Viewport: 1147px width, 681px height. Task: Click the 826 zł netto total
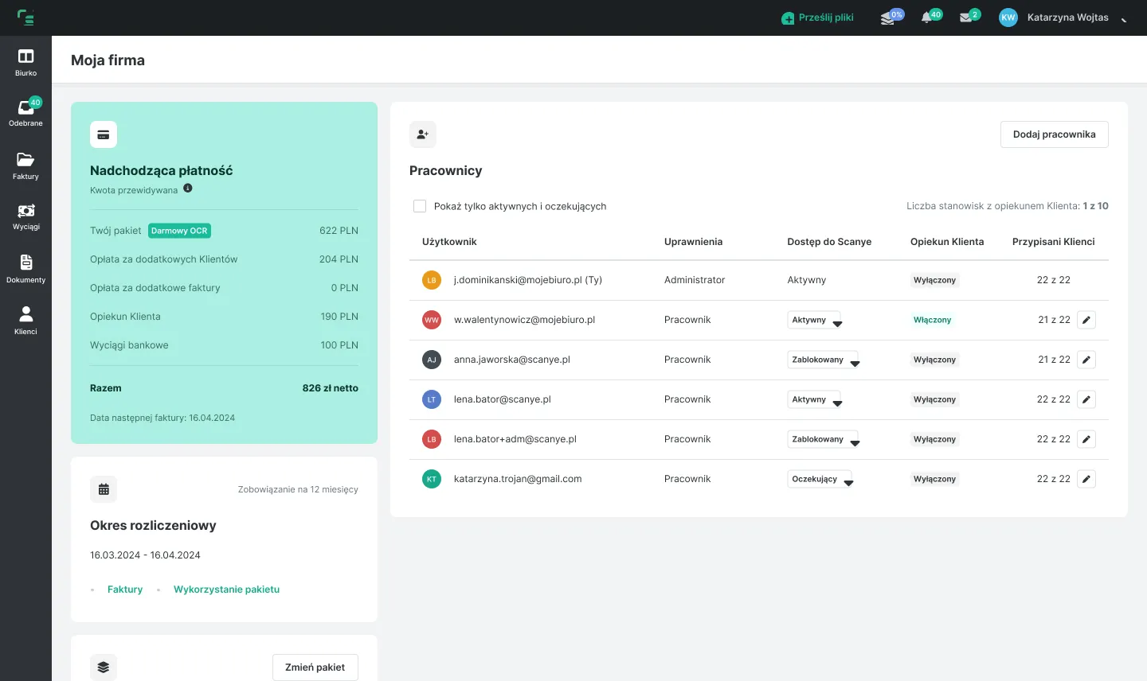[330, 388]
